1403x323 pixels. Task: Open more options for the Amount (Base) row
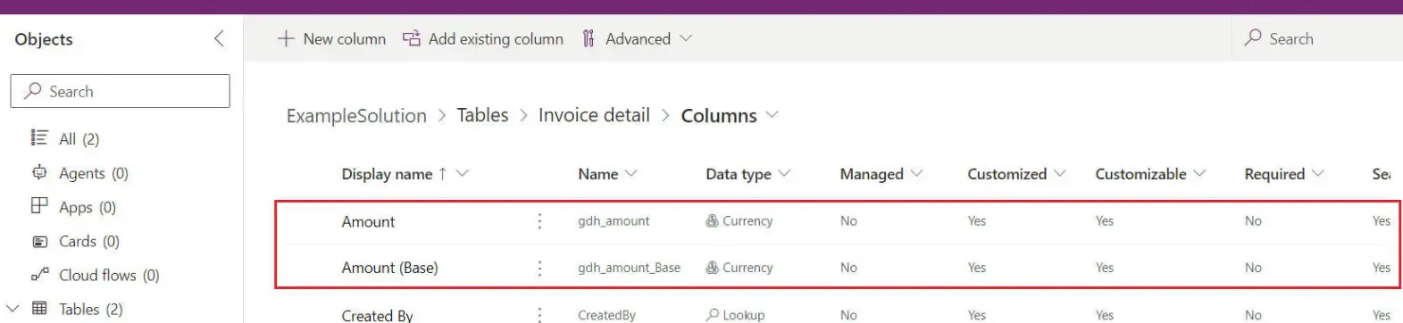point(539,268)
